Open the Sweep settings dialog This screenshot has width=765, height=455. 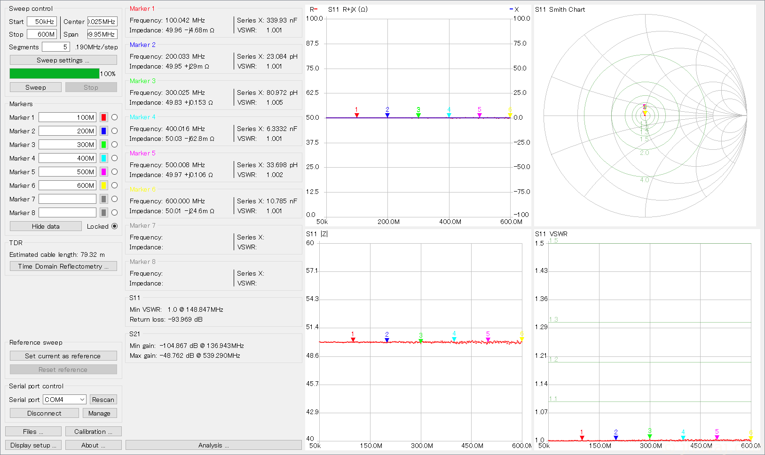[x=63, y=60]
